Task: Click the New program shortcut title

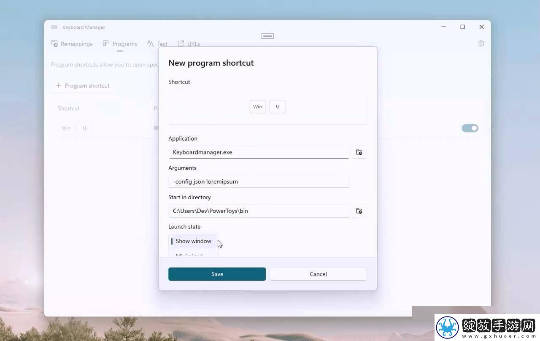Action: [211, 63]
